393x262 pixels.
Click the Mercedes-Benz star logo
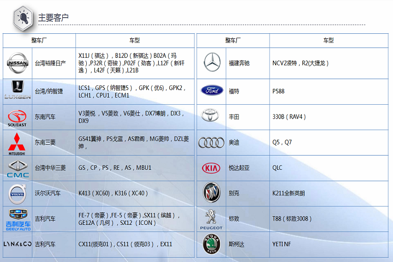(x=212, y=63)
